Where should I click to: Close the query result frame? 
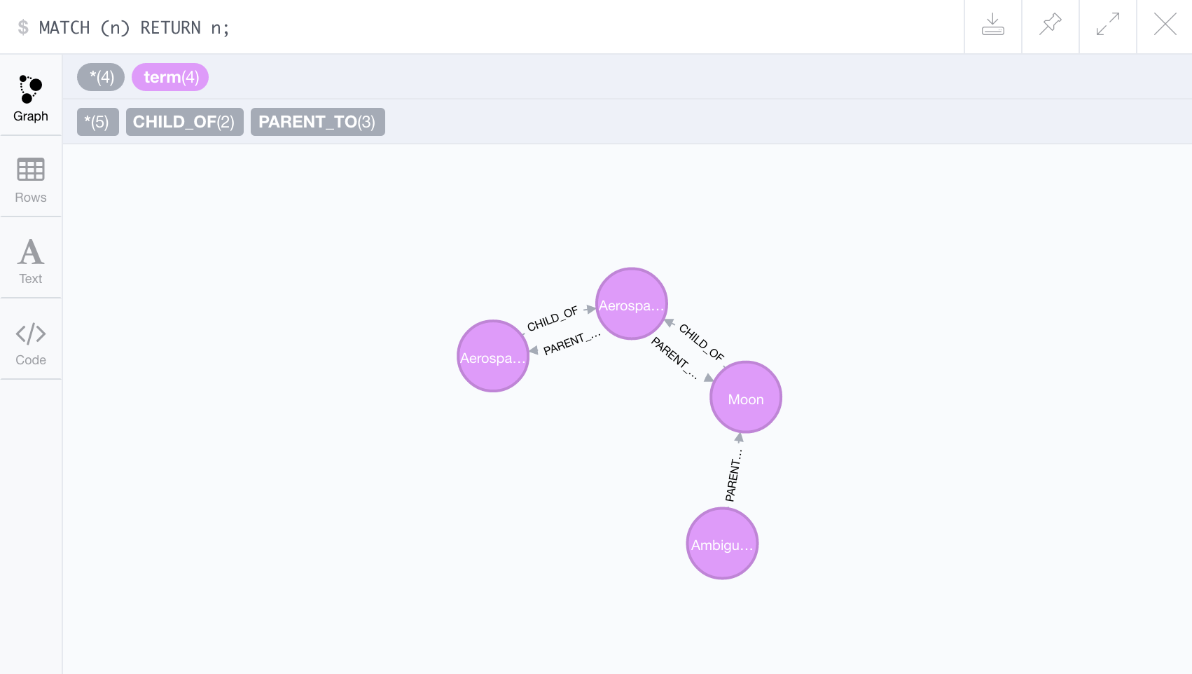pos(1165,26)
